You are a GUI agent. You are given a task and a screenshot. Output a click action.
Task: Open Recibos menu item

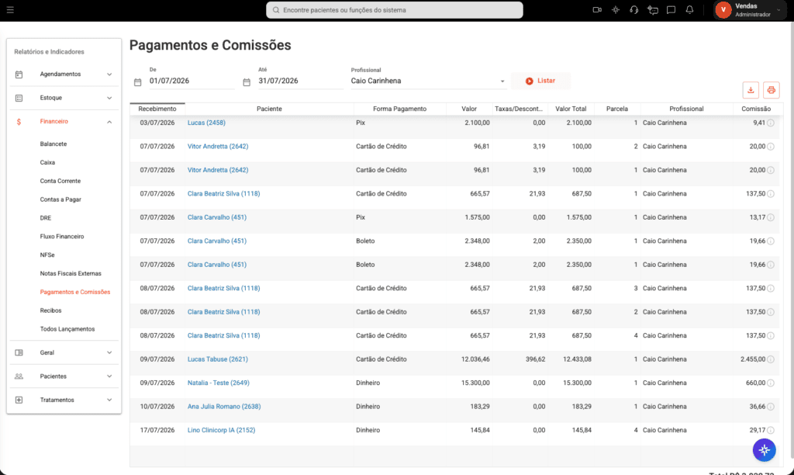click(x=50, y=310)
